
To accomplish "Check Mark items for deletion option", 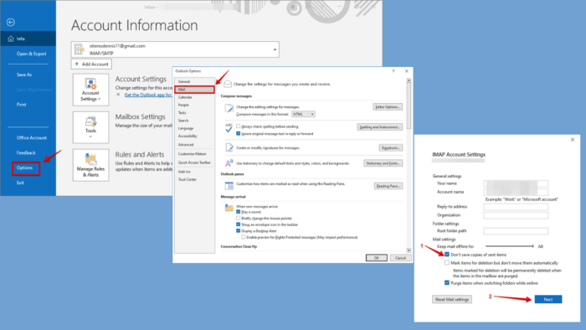I will tap(447, 263).
